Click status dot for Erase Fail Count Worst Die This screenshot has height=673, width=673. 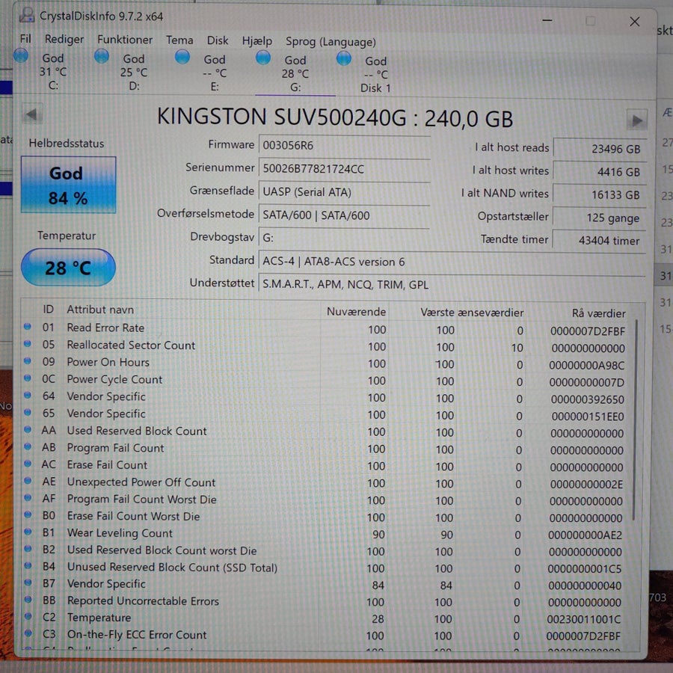(x=28, y=514)
